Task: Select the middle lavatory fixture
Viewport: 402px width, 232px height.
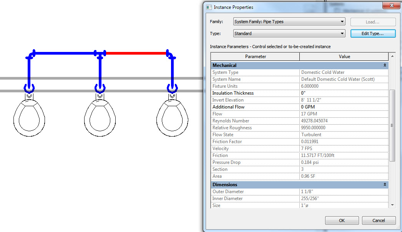Action: click(100, 115)
